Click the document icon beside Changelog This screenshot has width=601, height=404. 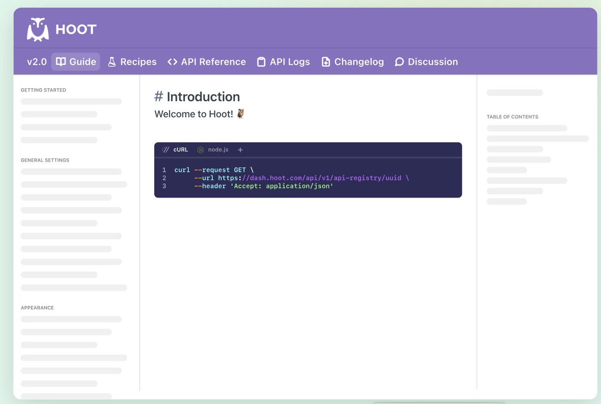[326, 62]
